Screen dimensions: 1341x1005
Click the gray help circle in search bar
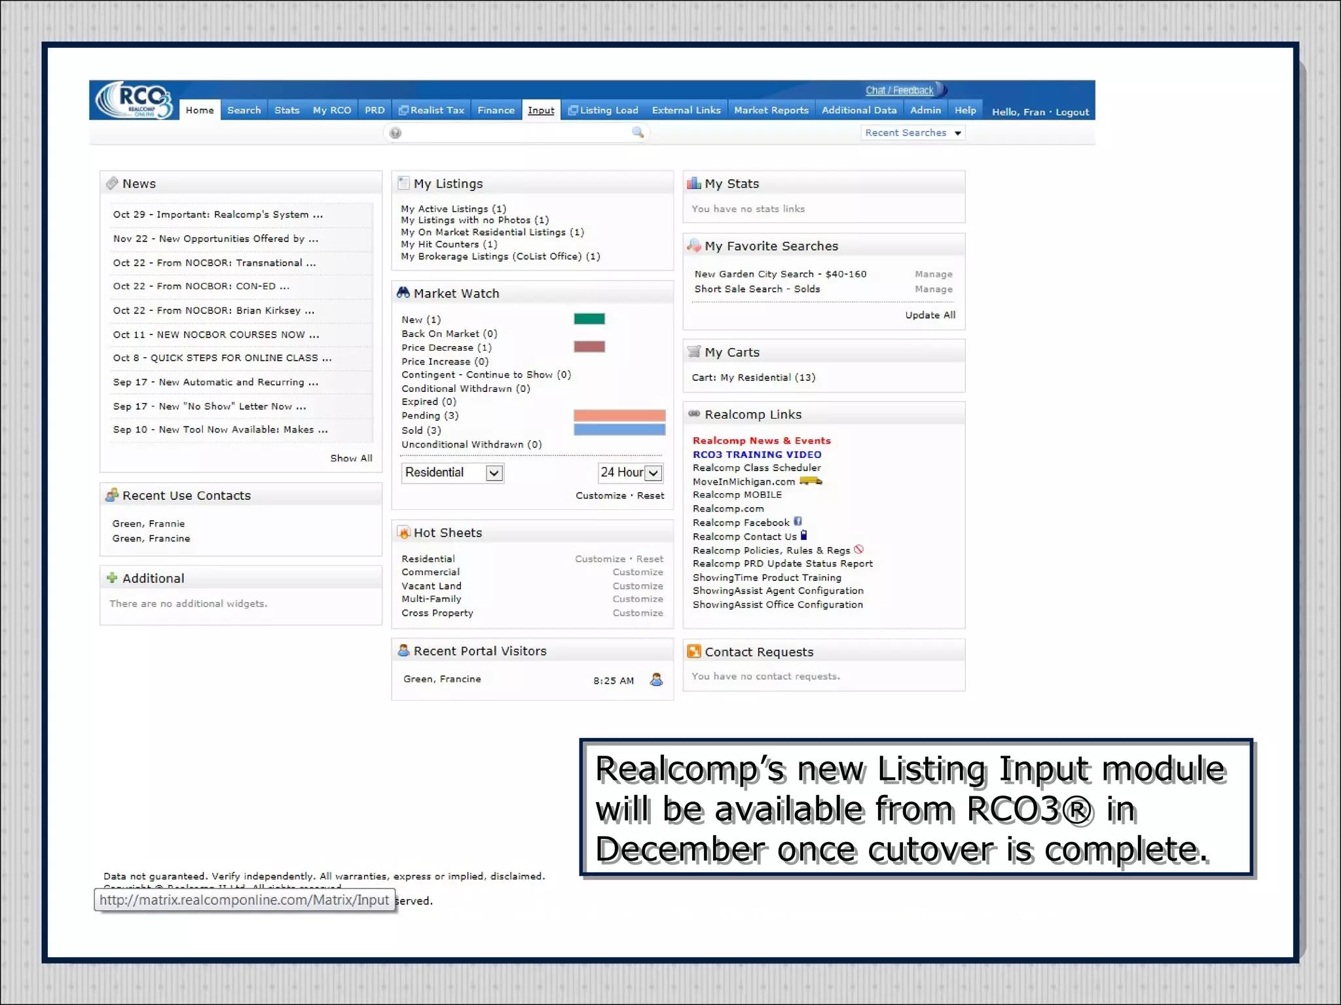click(395, 133)
